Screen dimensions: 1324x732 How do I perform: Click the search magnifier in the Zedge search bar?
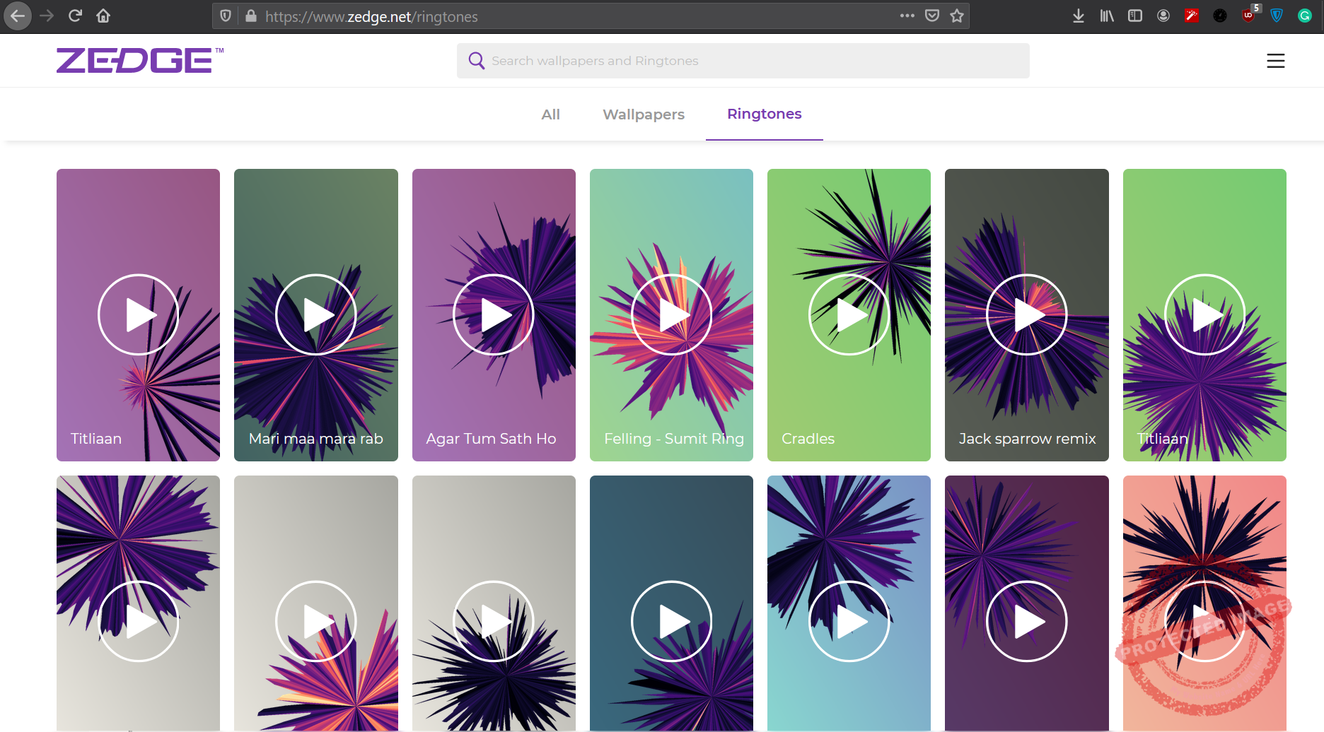click(477, 61)
